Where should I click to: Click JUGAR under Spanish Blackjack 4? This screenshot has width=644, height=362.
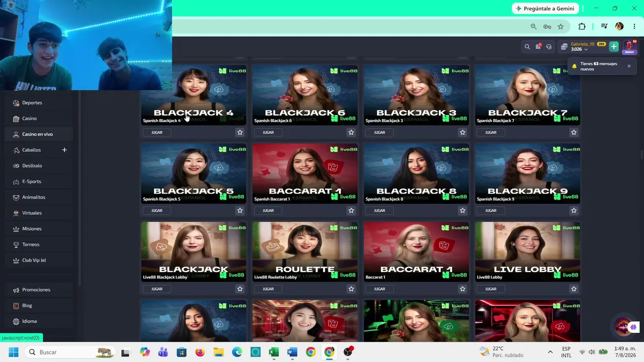pyautogui.click(x=157, y=132)
